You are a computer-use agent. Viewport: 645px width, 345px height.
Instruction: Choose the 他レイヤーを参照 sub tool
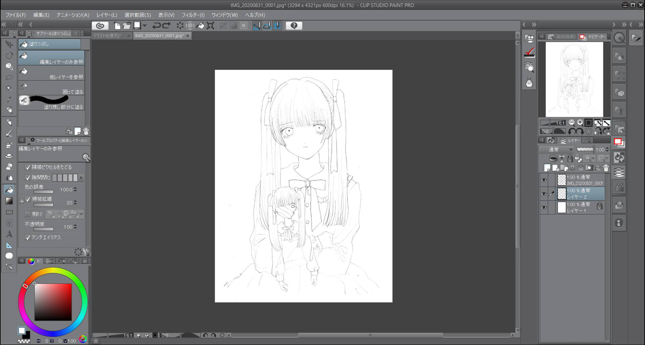(x=52, y=73)
